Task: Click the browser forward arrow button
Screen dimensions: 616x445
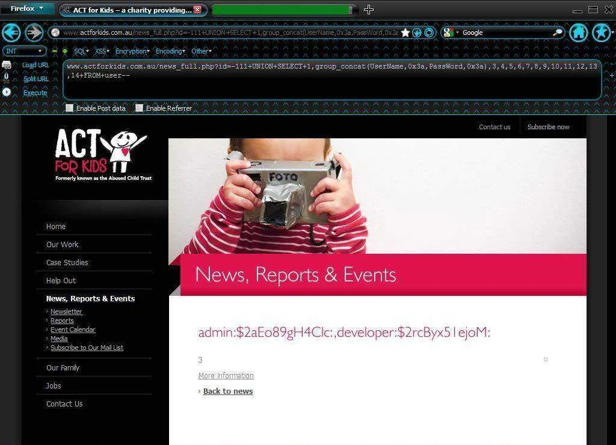Action: (34, 32)
